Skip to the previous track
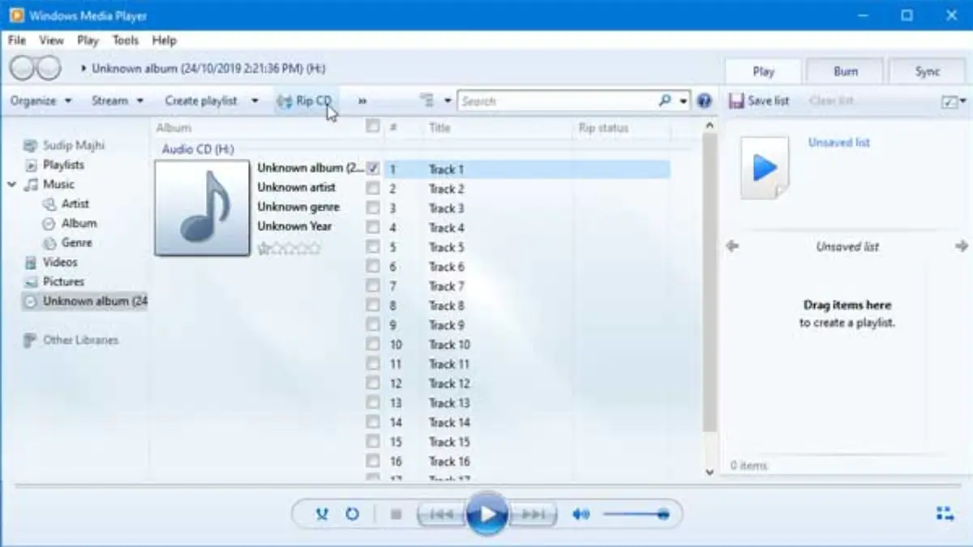 tap(441, 514)
